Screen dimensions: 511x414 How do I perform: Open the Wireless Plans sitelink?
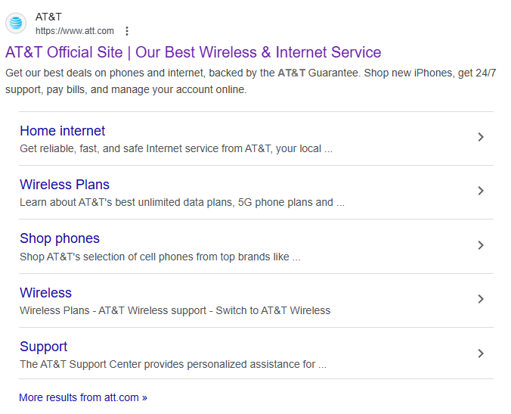click(64, 185)
